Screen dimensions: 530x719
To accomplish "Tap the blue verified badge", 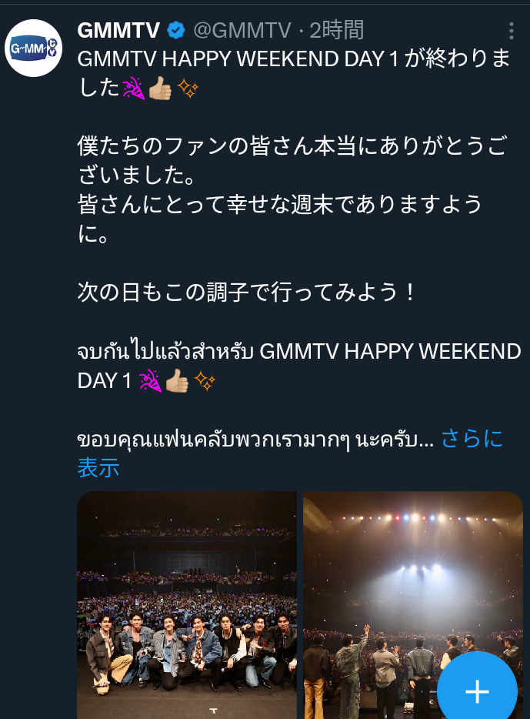I will [x=176, y=31].
